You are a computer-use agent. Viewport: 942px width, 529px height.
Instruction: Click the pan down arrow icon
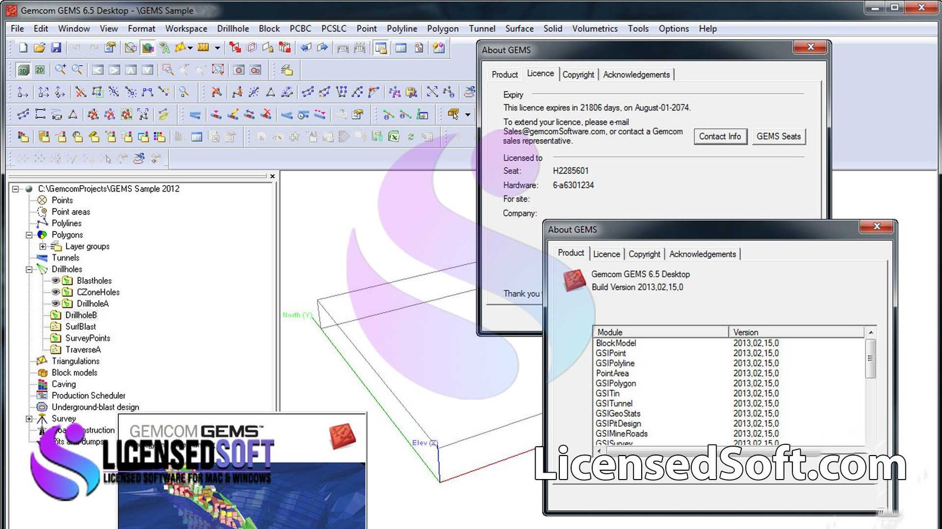[x=147, y=70]
